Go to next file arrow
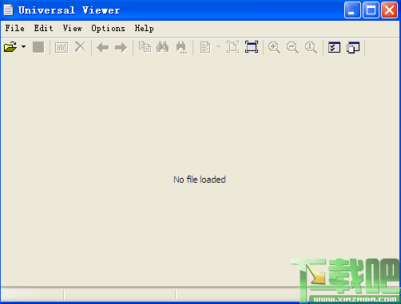The width and height of the screenshot is (401, 304). (121, 48)
